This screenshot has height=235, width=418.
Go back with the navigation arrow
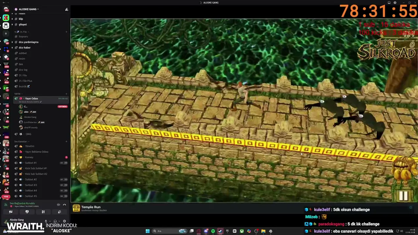pyautogui.click(x=4, y=3)
